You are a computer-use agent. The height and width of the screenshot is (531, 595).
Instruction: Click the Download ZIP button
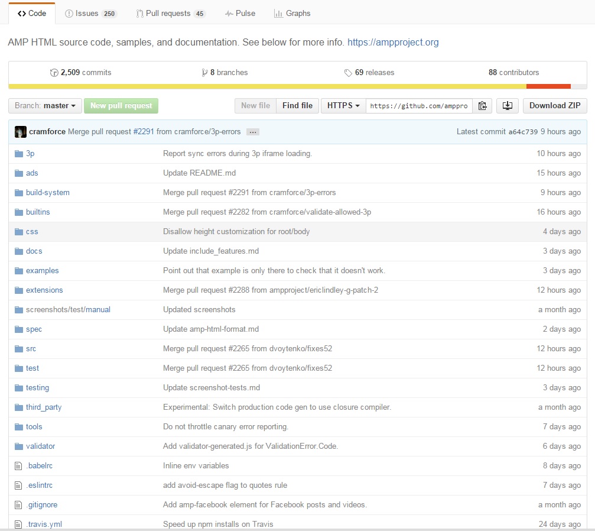pyautogui.click(x=555, y=106)
